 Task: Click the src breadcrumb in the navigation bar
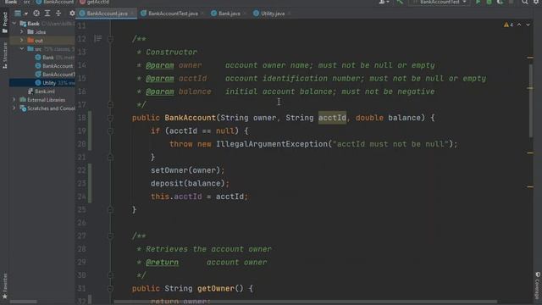26,2
